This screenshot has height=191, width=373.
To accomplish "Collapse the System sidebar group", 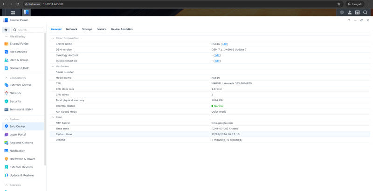I will pyautogui.click(x=6, y=119).
